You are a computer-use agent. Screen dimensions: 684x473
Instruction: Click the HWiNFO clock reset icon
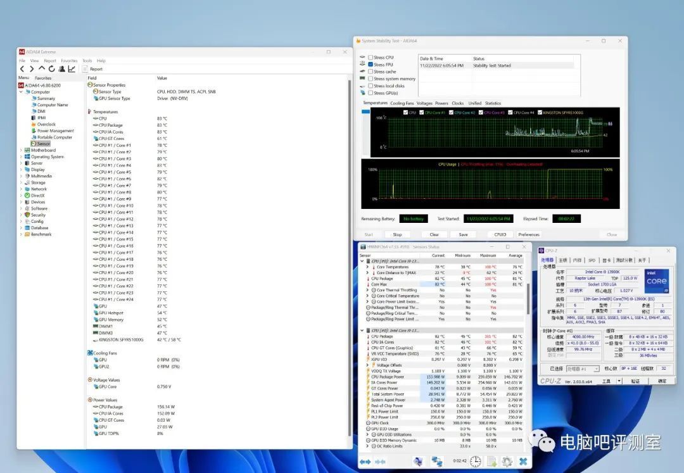tap(476, 461)
